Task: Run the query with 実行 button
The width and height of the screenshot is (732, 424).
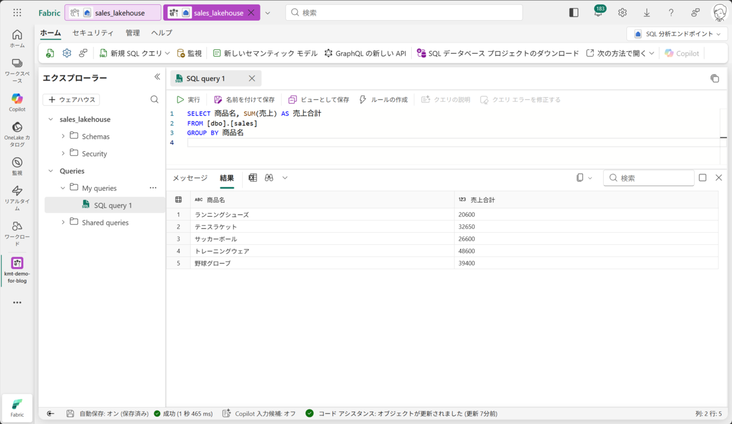Action: (x=188, y=99)
